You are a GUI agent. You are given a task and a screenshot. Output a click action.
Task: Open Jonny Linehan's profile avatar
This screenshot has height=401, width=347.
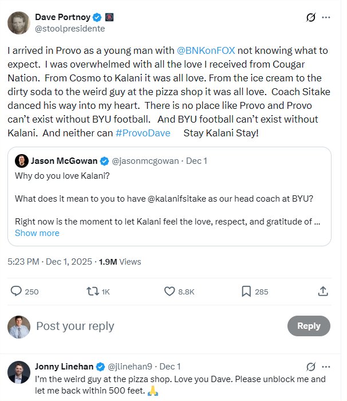point(19,372)
